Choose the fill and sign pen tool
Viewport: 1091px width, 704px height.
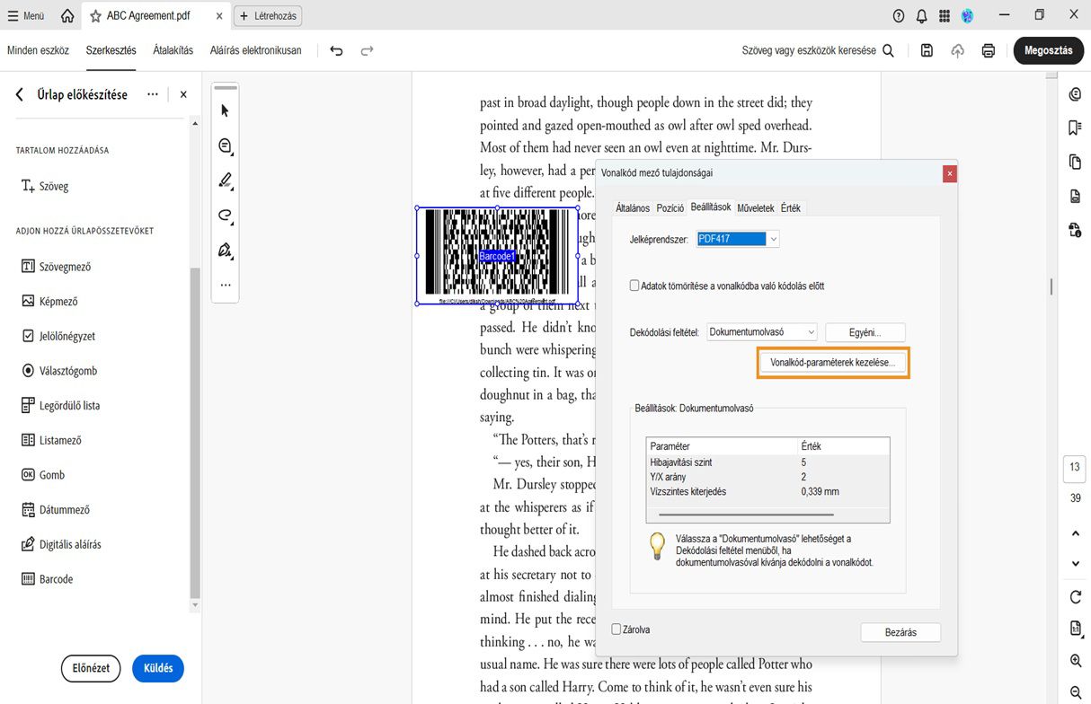tap(226, 250)
